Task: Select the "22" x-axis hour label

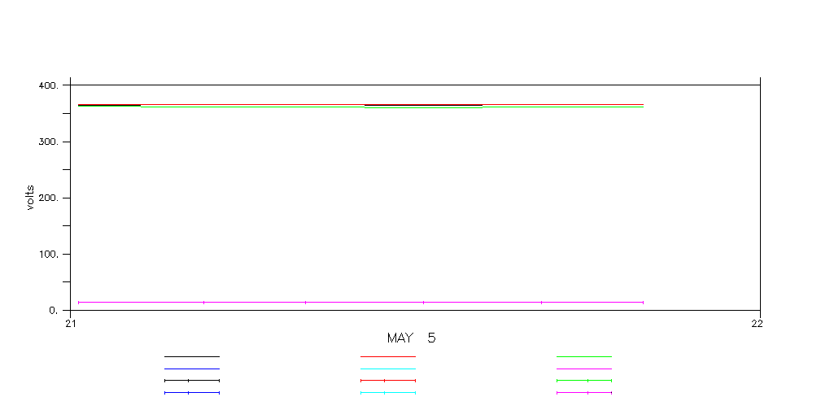Action: (x=757, y=323)
